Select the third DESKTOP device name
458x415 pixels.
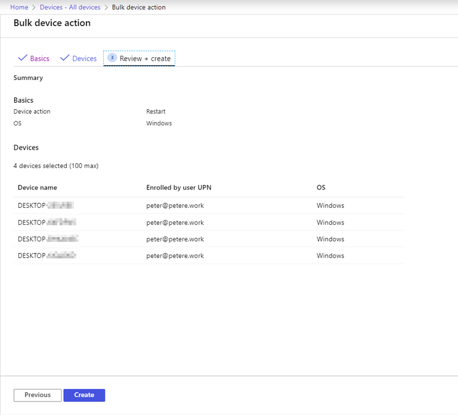48,239
